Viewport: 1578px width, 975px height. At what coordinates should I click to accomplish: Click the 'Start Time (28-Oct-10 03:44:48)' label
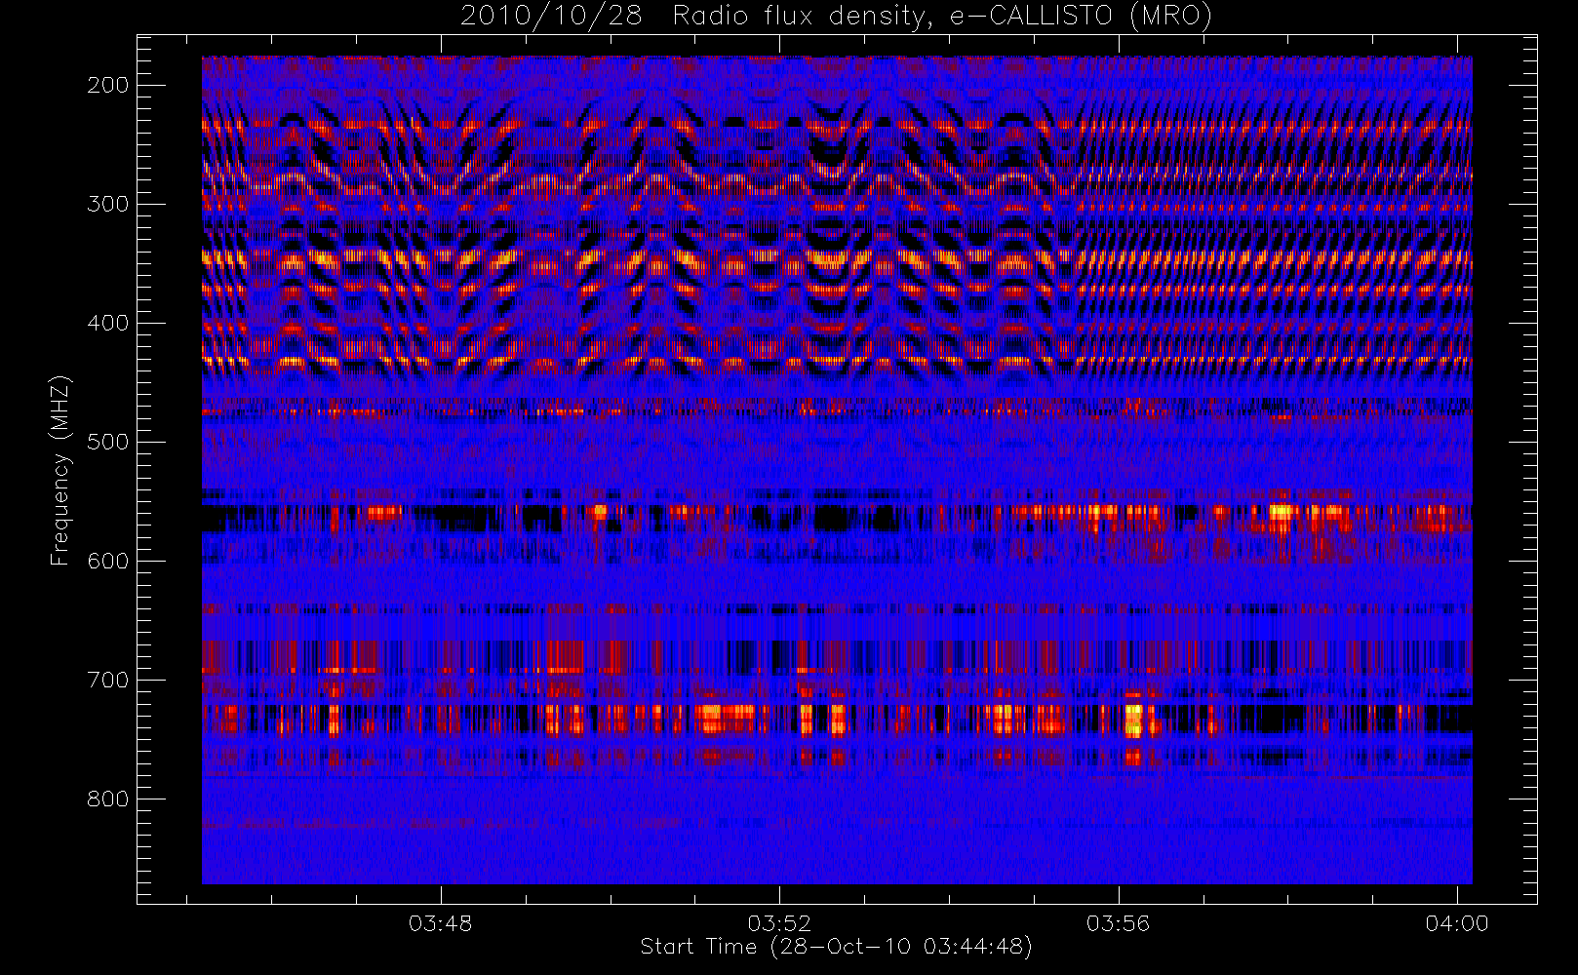tap(836, 947)
